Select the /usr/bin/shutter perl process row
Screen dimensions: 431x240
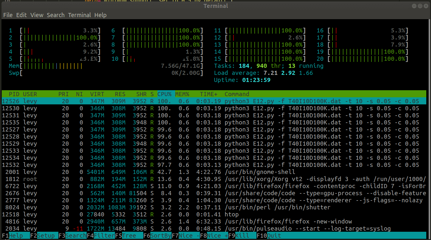(214, 207)
